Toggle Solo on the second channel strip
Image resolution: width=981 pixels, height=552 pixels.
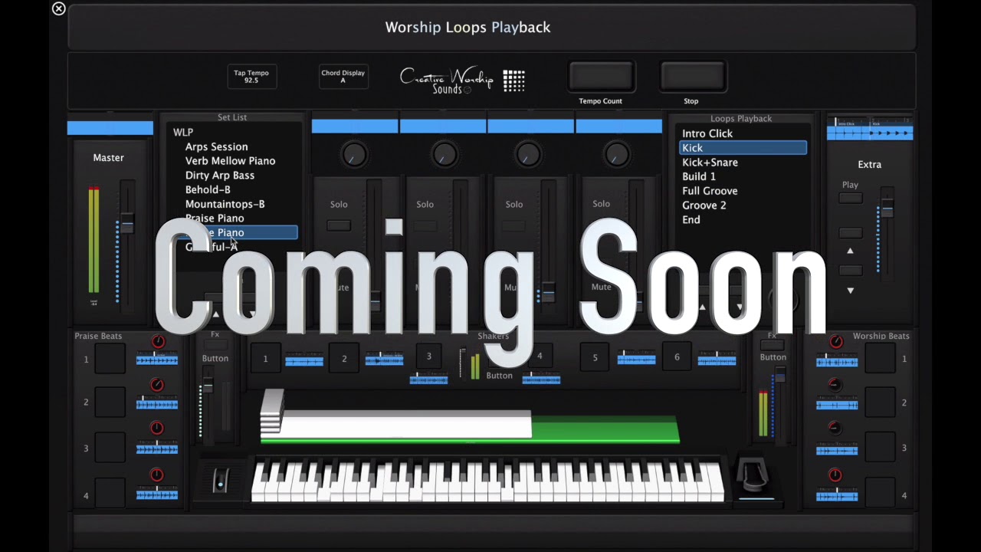click(x=425, y=225)
